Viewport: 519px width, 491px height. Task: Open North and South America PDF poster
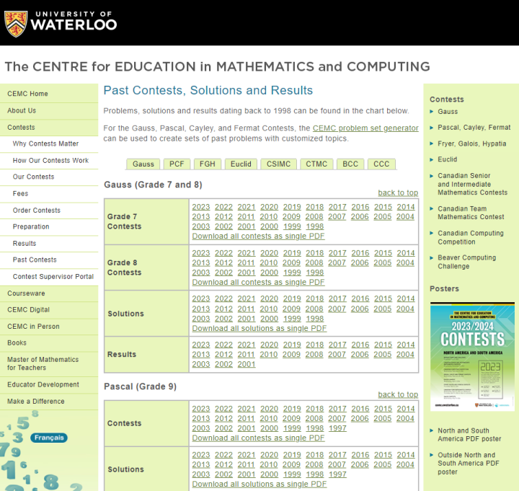pos(469,435)
